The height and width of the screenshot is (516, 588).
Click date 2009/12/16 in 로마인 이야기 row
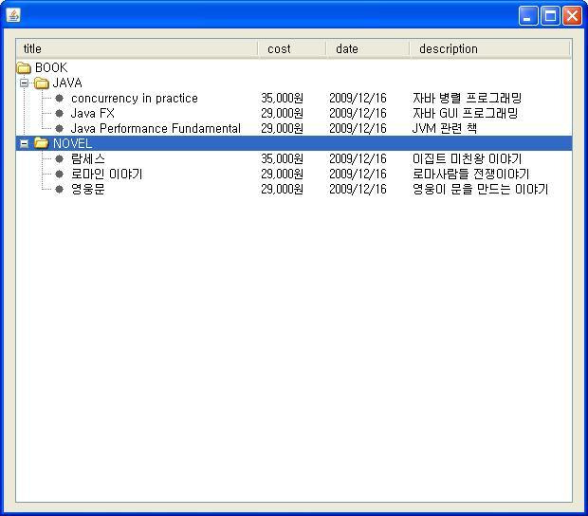tap(358, 174)
